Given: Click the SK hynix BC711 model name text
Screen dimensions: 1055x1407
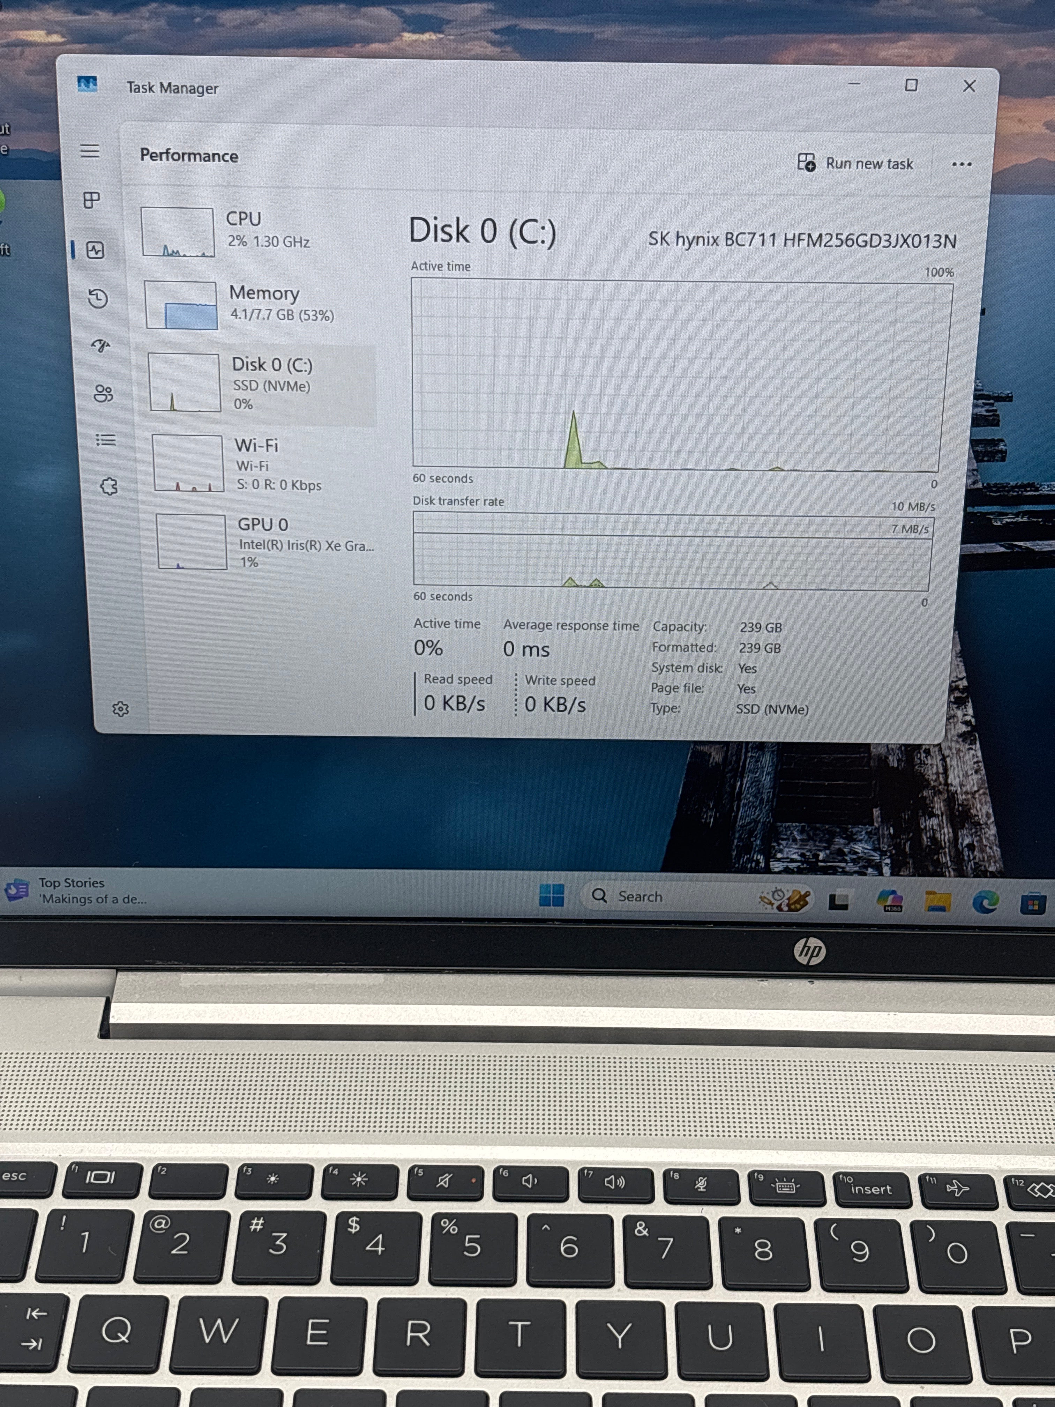Looking at the screenshot, I should (x=802, y=240).
